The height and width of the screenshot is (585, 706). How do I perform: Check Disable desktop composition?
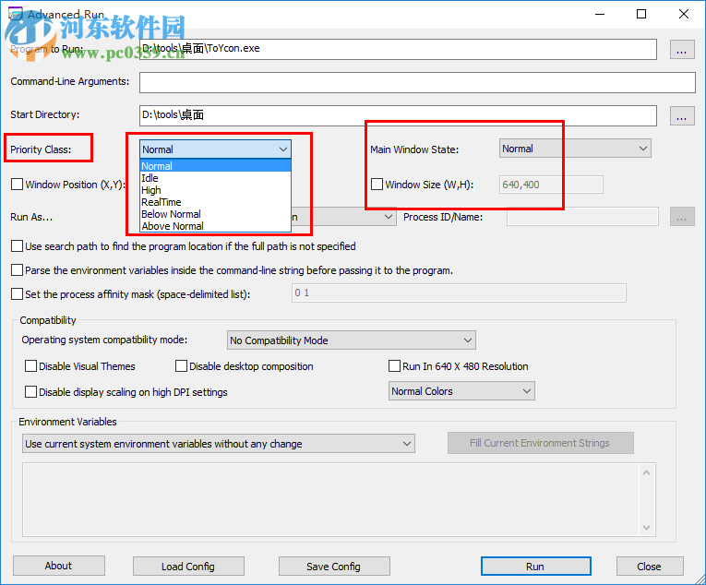tap(182, 366)
